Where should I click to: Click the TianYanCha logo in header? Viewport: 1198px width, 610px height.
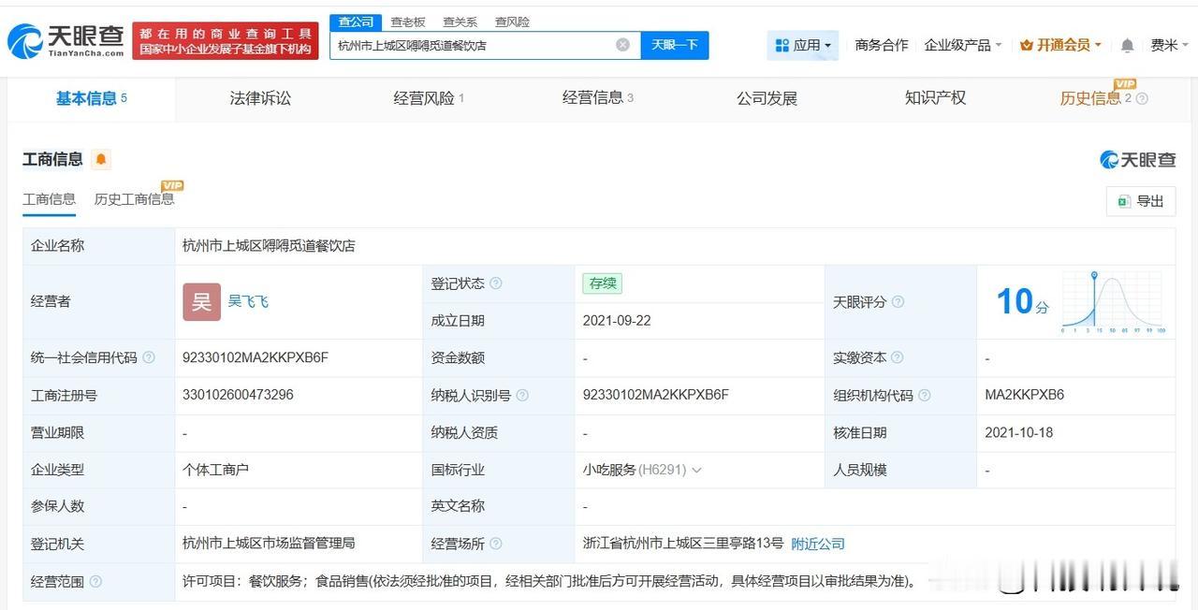point(66,41)
